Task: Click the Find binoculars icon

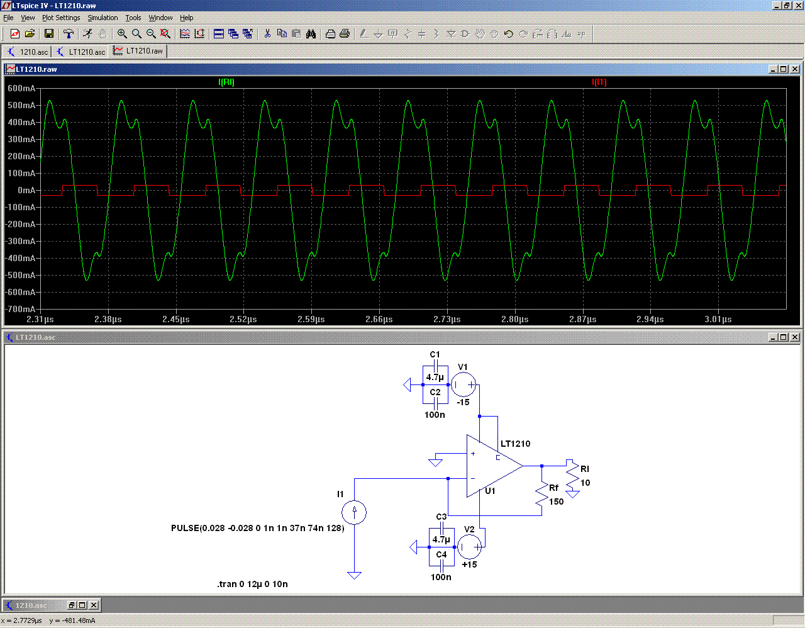Action: 311,34
